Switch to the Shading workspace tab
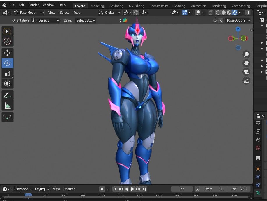This screenshot has width=267, height=201. click(x=179, y=6)
